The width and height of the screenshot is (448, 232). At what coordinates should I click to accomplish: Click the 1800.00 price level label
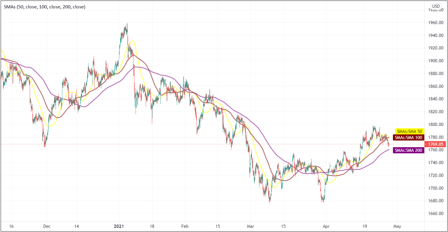[436, 125]
